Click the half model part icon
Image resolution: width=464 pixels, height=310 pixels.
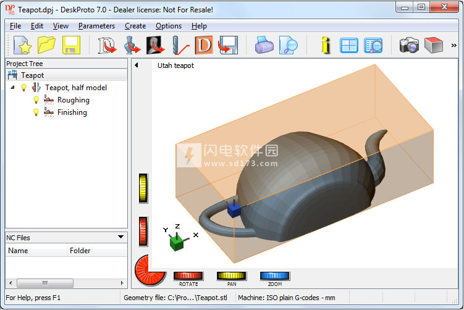pyautogui.click(x=36, y=87)
